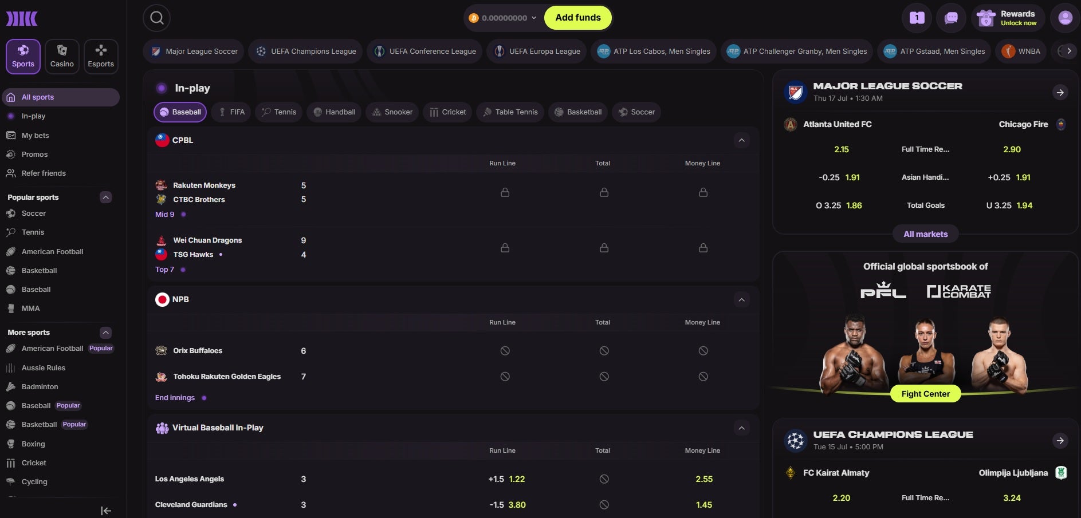The image size is (1081, 518).
Task: Select the Baseball in-play filter
Action: [180, 112]
